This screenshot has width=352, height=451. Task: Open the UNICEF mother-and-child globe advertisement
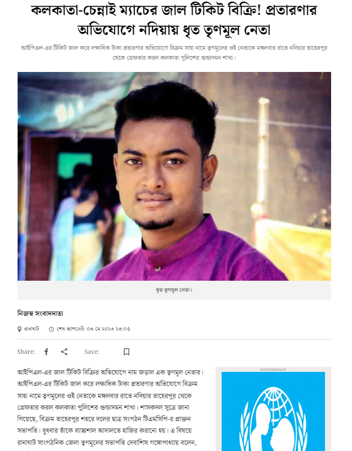(x=273, y=411)
